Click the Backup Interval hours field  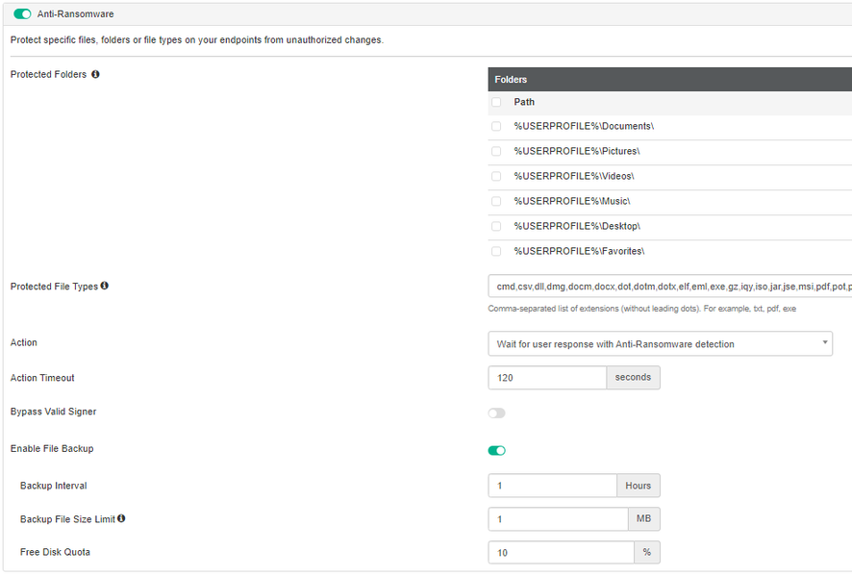552,486
